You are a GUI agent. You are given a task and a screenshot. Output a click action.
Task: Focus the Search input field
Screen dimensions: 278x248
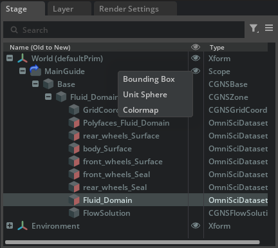pyautogui.click(x=124, y=30)
